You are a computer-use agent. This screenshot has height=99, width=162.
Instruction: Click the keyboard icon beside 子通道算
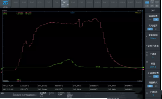pos(147,93)
